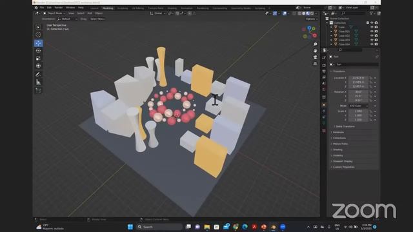Switch perspective/orthographic with grid icon
Image resolution: width=413 pixels, height=232 pixels.
point(315,64)
